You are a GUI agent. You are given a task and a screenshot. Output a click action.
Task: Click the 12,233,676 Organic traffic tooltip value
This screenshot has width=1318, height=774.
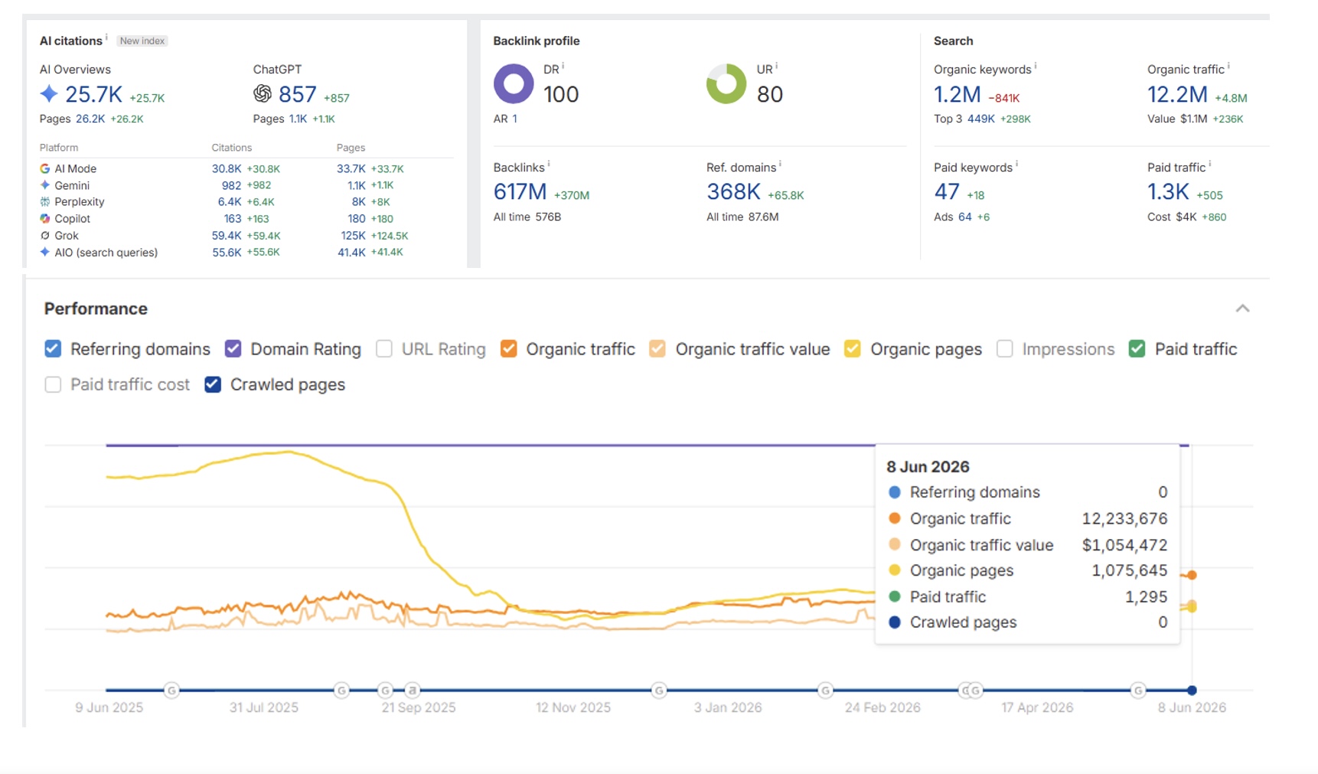[1124, 518]
